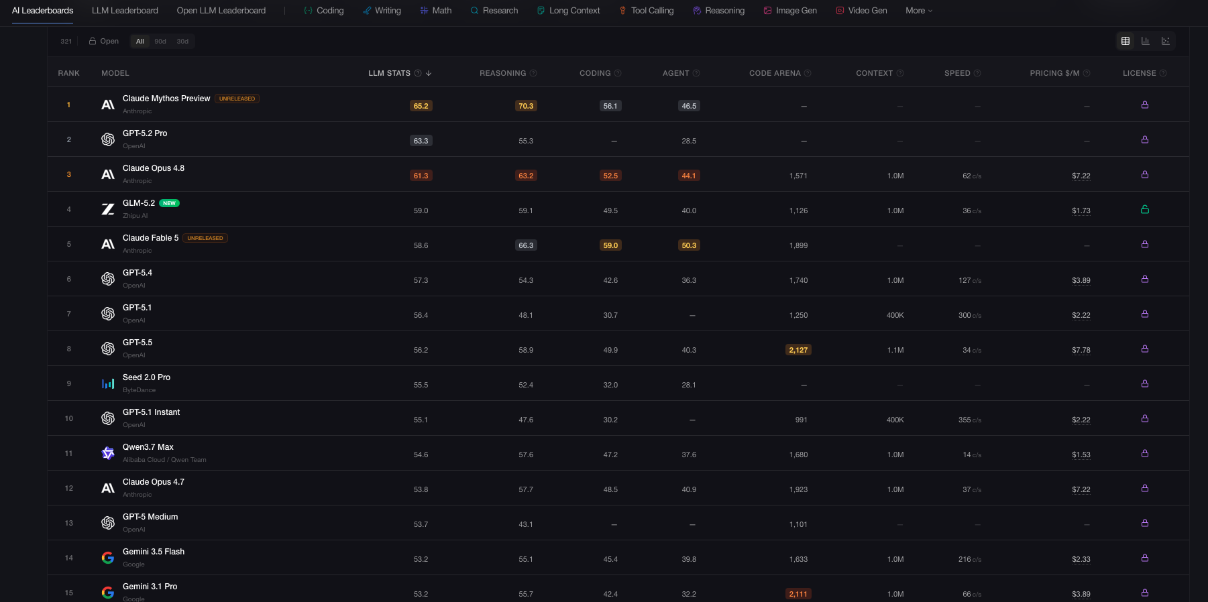Click the Anthropic logo beside Claude Mythos Preview
1208x602 pixels.
[x=108, y=105]
